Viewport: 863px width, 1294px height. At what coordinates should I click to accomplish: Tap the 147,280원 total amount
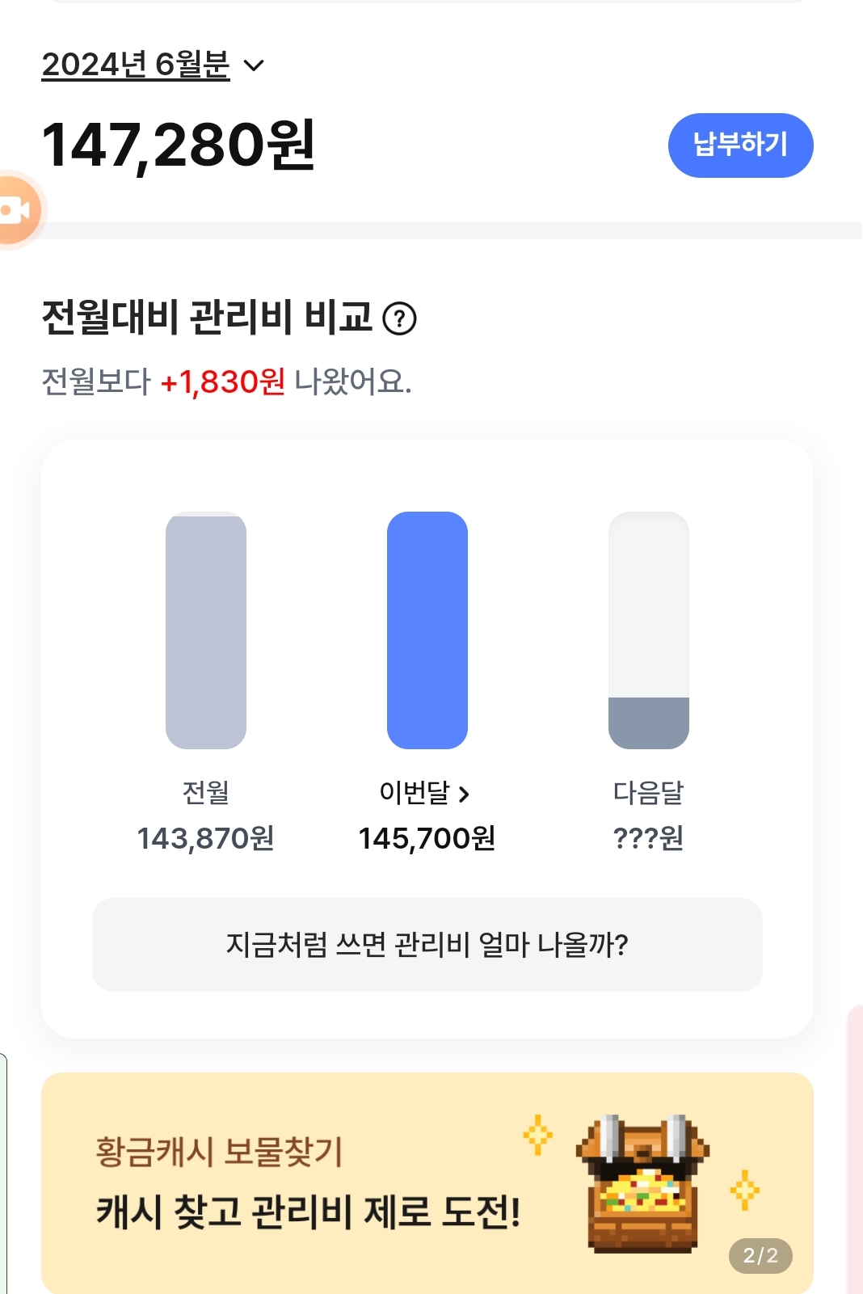pyautogui.click(x=178, y=145)
